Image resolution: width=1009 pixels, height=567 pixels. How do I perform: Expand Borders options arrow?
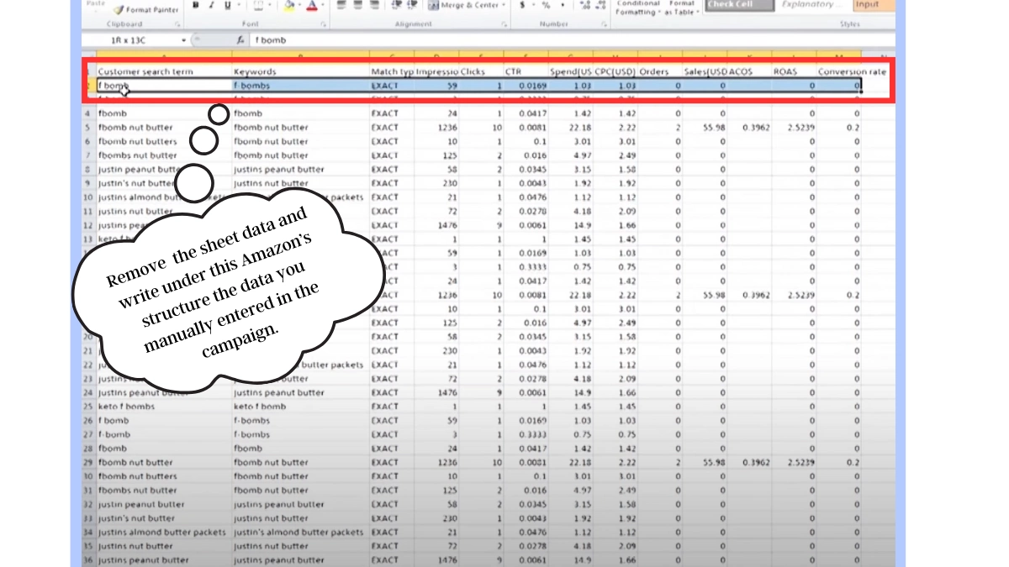268,6
